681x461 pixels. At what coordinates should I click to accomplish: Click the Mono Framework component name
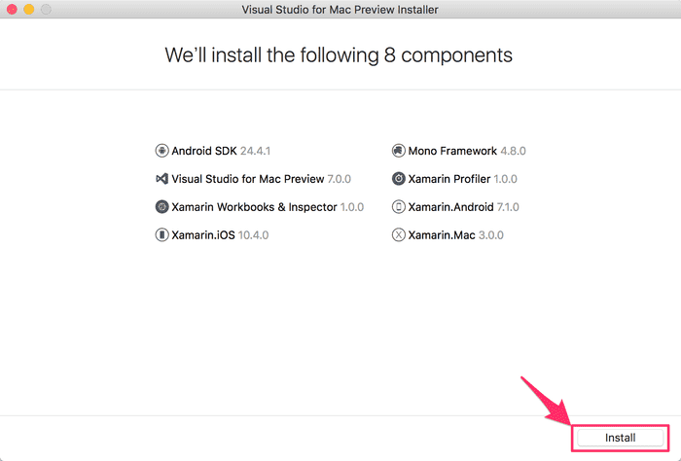click(452, 151)
